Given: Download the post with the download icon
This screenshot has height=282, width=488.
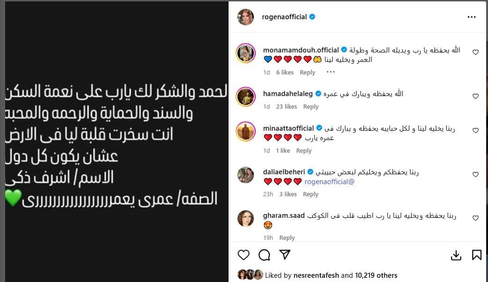Looking at the screenshot, I should 456,255.
